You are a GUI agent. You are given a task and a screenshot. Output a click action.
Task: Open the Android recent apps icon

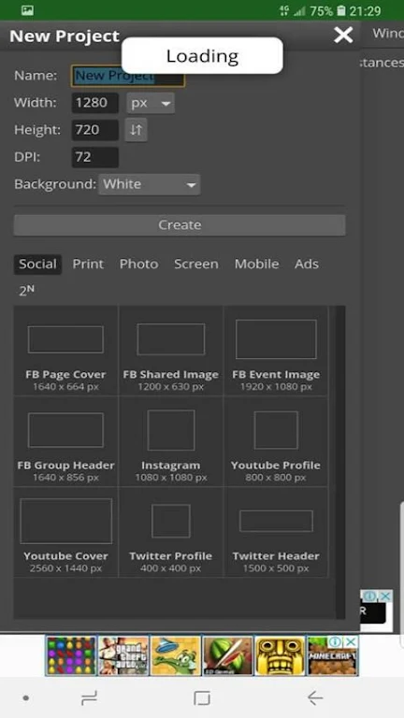pos(89,697)
